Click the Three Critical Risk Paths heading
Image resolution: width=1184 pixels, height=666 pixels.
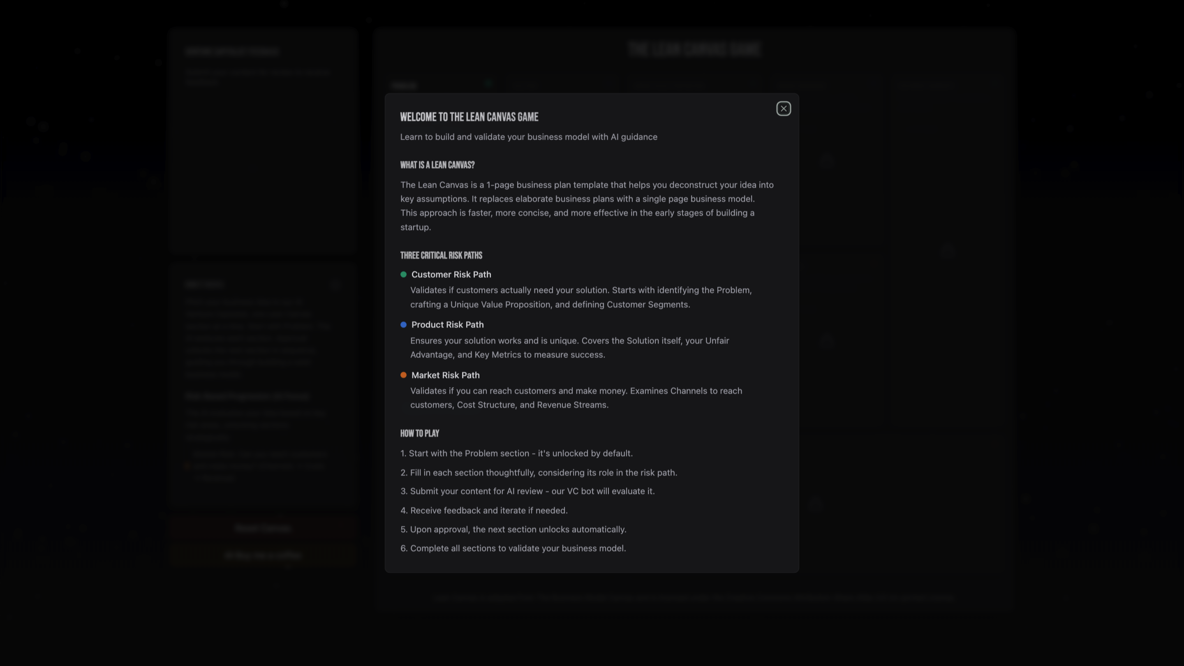(x=441, y=256)
